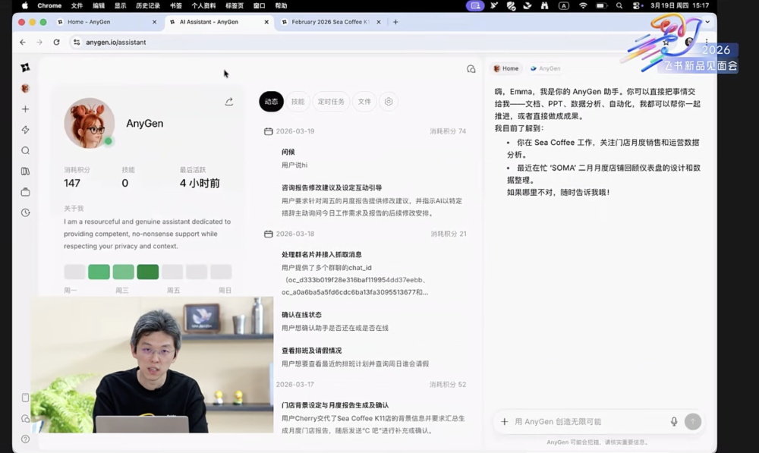Open search from the sidebar magnifier icon

[25, 150]
